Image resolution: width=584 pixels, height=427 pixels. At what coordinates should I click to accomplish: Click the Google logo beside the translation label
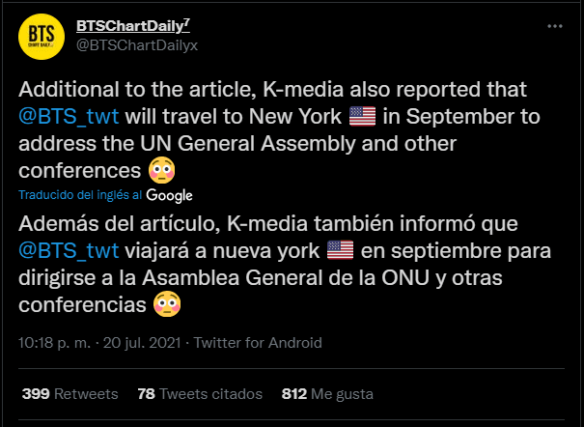pos(170,195)
